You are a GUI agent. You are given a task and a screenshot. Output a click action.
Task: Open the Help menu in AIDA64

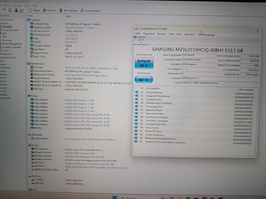tap(35, 5)
